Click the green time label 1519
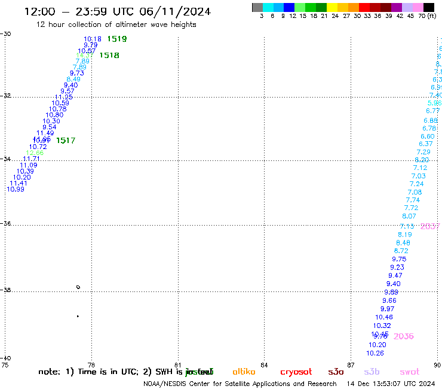 (117, 39)
